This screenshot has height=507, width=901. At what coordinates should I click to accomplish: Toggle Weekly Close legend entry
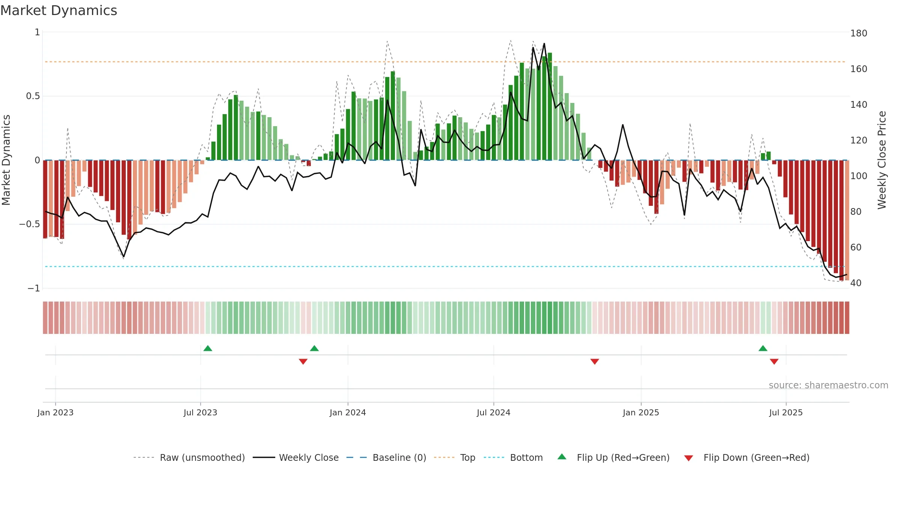(x=296, y=457)
